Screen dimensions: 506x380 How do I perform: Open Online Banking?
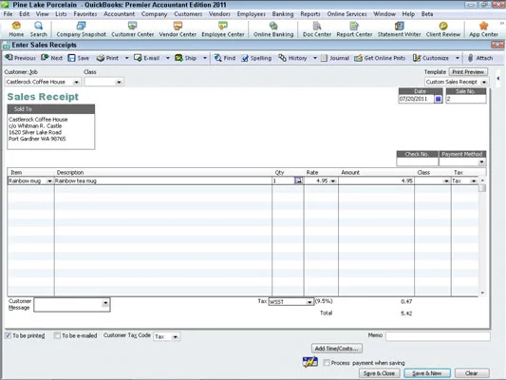point(273,29)
